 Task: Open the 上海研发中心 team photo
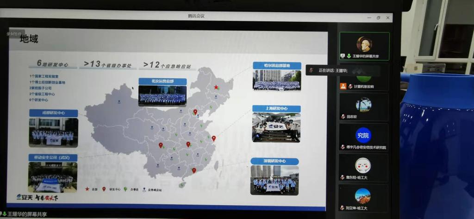[276, 127]
